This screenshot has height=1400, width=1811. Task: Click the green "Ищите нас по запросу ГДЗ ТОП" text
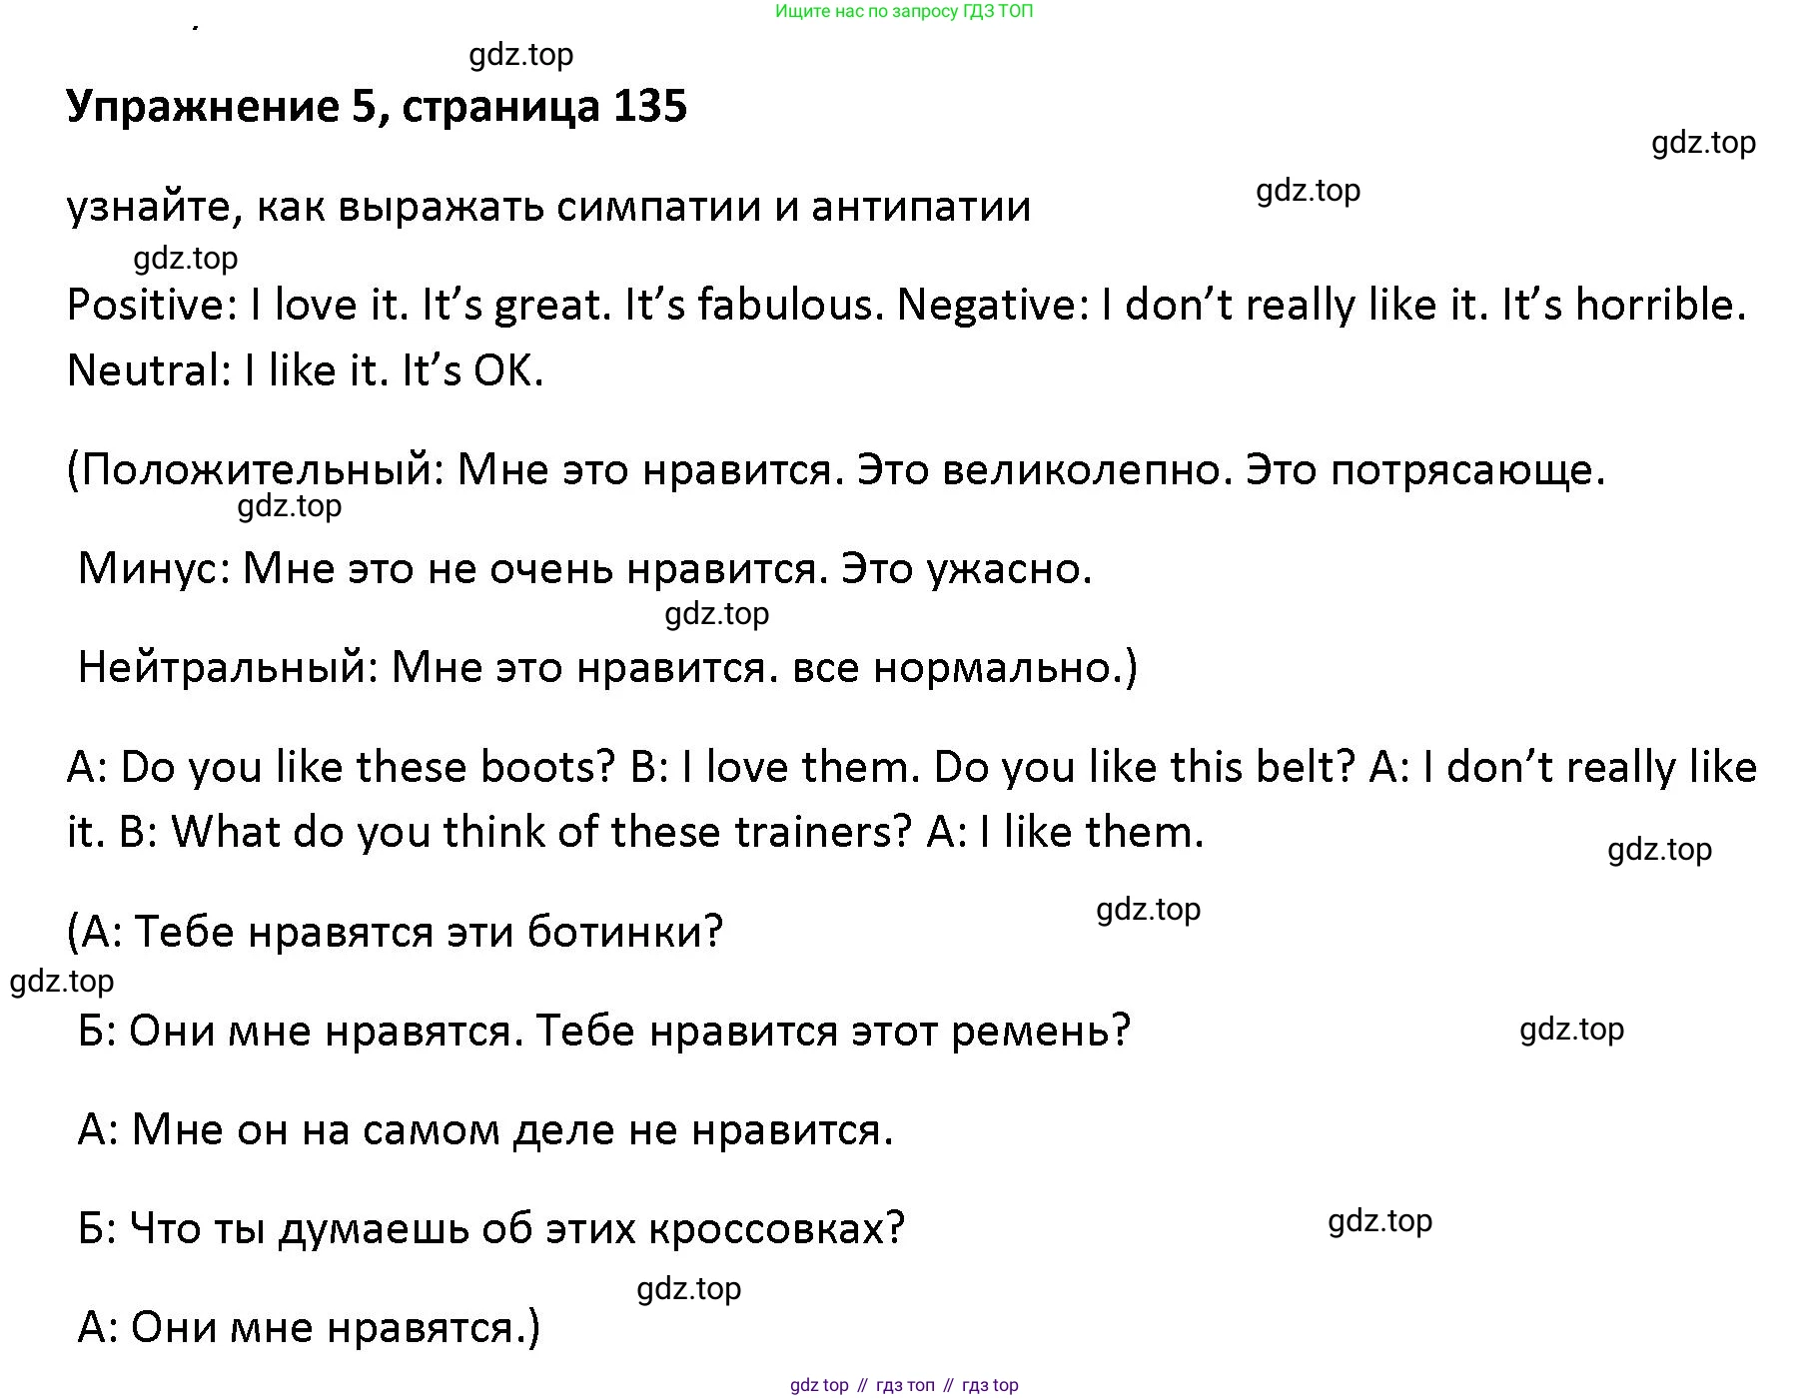[904, 12]
